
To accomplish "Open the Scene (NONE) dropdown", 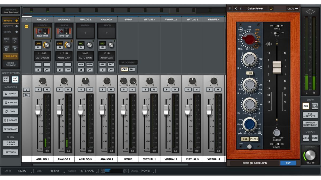I will 147,171.
